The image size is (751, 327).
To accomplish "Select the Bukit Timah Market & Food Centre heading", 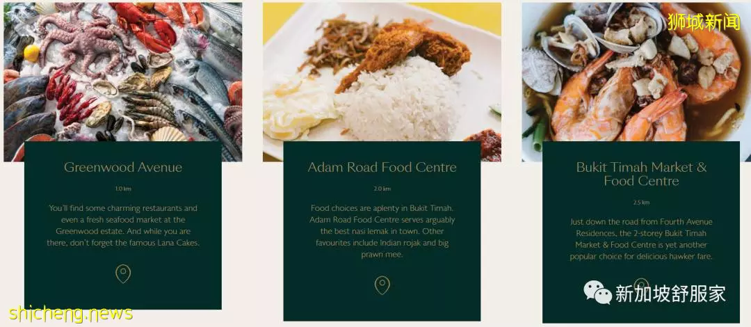I will [x=641, y=174].
